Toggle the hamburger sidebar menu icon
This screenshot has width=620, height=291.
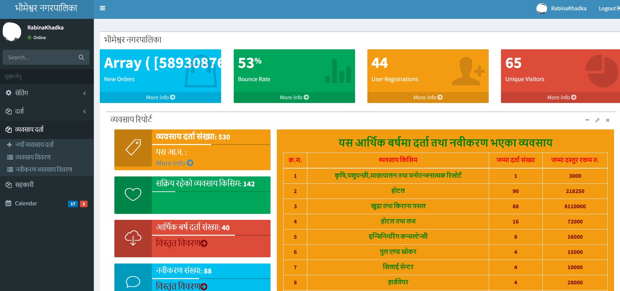[x=102, y=8]
